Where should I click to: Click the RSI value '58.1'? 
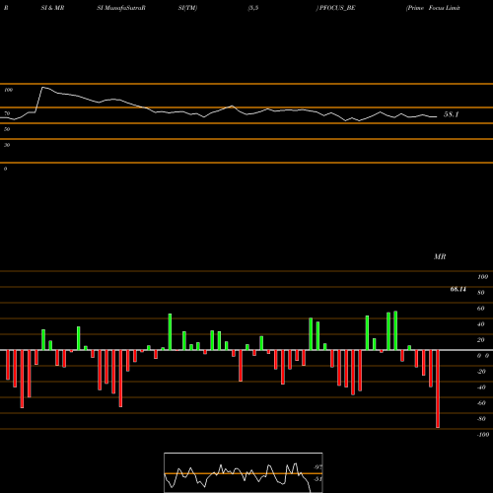coord(451,114)
